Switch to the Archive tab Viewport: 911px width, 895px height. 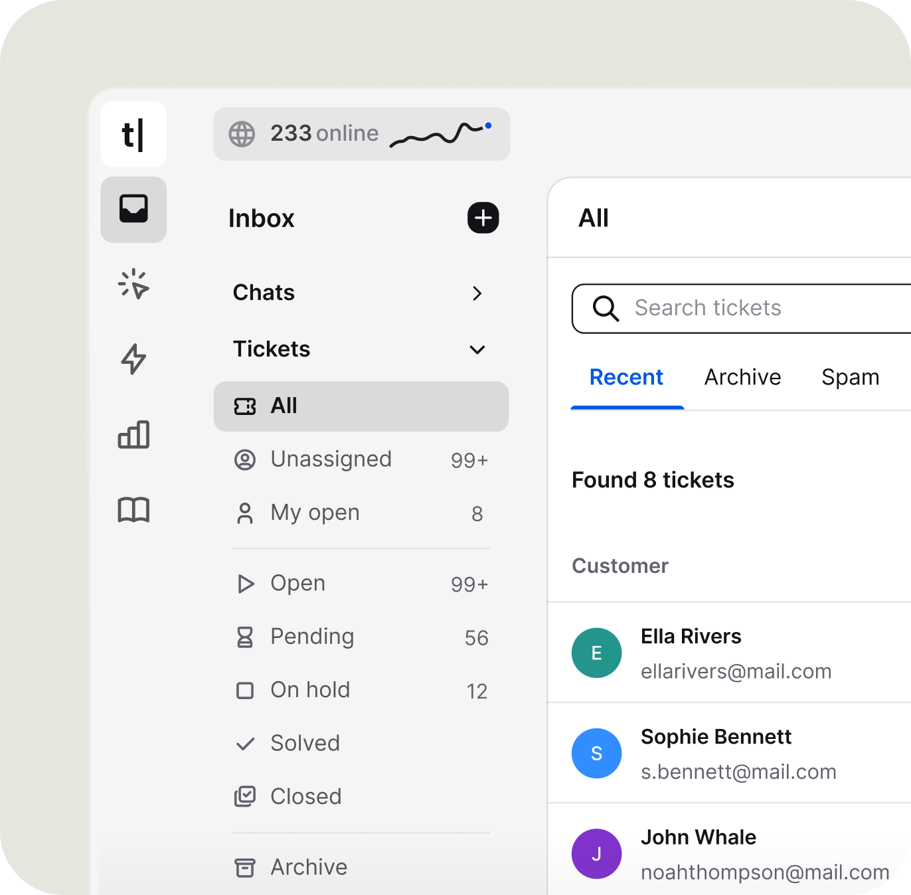click(x=742, y=377)
